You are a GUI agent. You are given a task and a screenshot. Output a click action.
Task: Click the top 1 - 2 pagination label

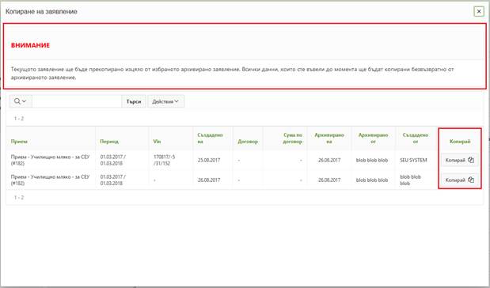(19, 119)
